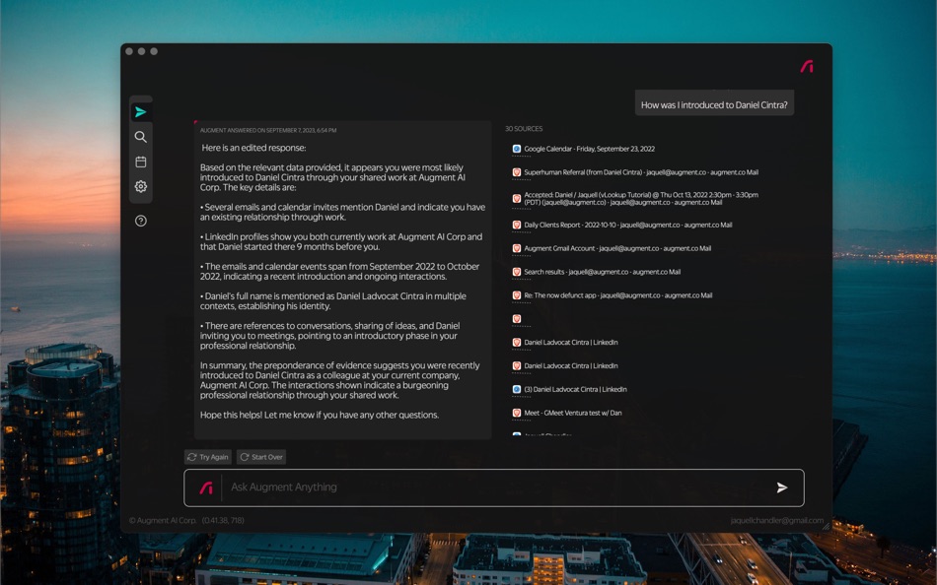Click 'Hope this helps!' closing line
Screen dimensions: 937x585
[x=320, y=415]
